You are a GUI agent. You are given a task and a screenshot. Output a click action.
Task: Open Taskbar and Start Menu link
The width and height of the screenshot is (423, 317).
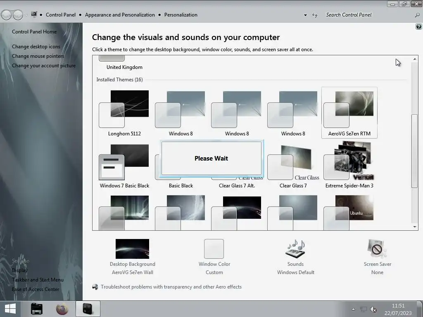38,280
